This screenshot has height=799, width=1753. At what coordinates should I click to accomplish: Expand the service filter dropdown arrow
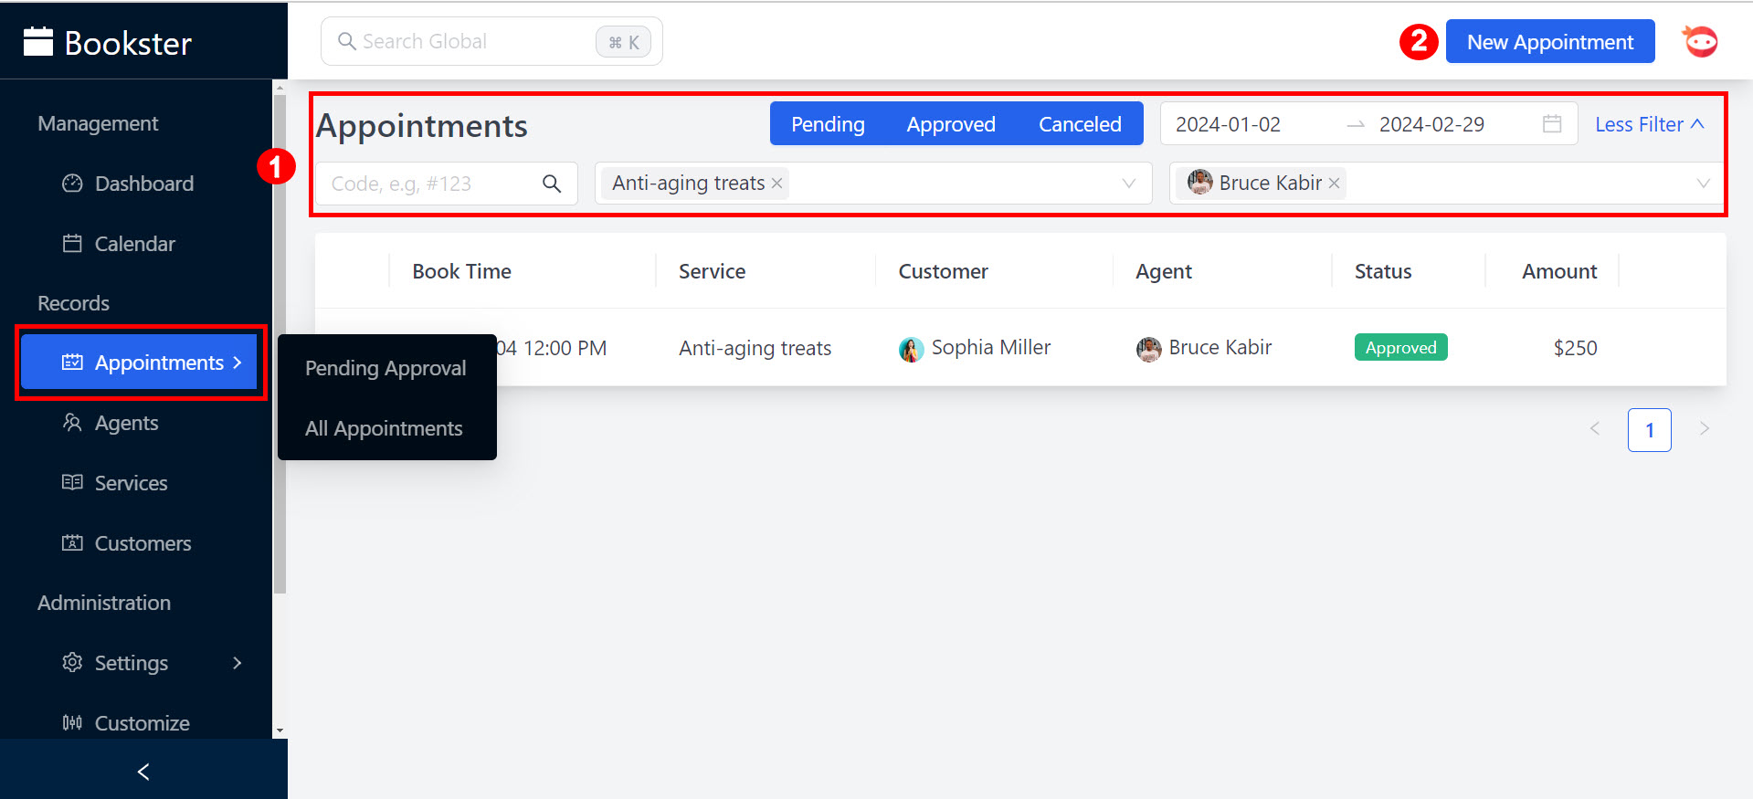pyautogui.click(x=1129, y=184)
